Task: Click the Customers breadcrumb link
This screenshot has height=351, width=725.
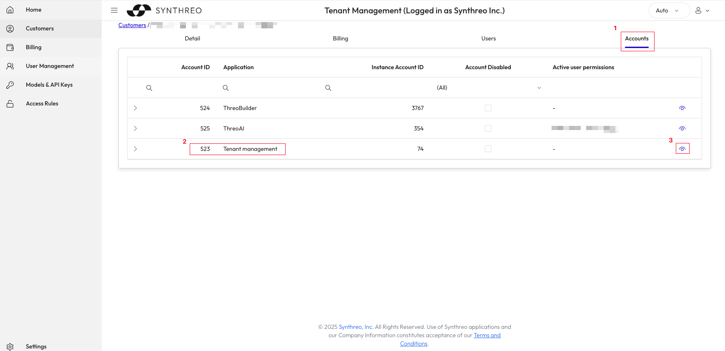Action: click(132, 25)
